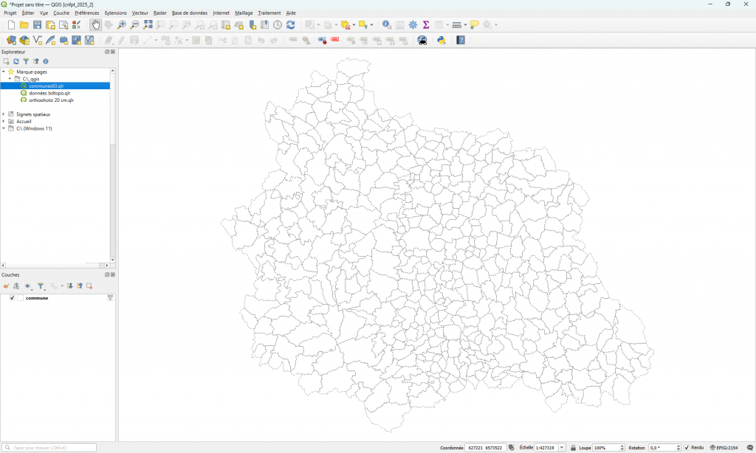Click the locator search field
This screenshot has width=756, height=453.
click(x=49, y=448)
